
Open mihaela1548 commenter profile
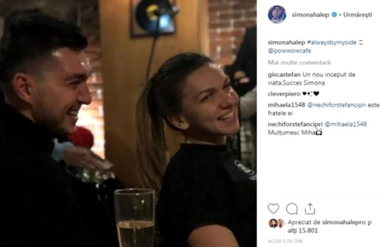[x=286, y=105]
